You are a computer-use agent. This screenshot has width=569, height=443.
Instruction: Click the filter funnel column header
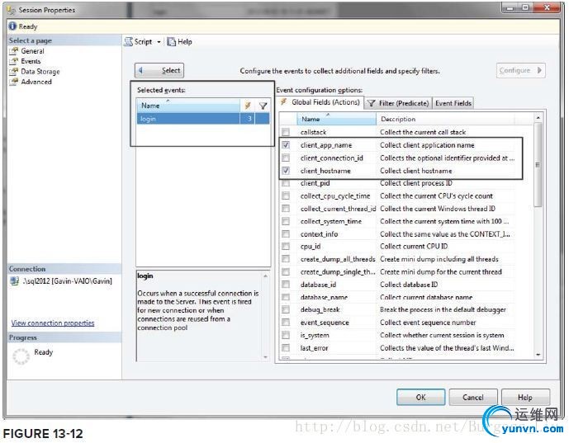pyautogui.click(x=263, y=106)
